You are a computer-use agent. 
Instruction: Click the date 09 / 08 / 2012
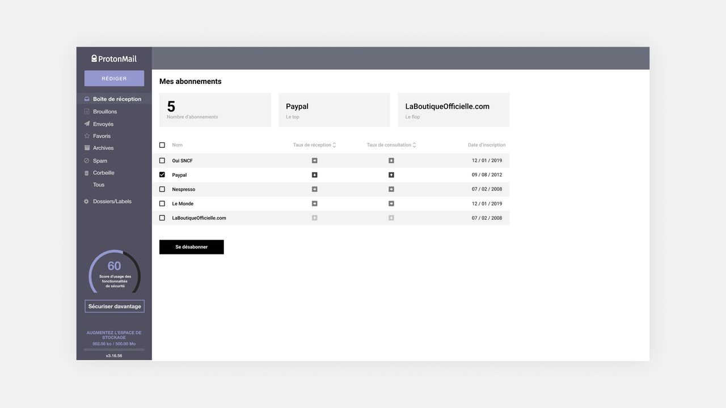(x=487, y=175)
